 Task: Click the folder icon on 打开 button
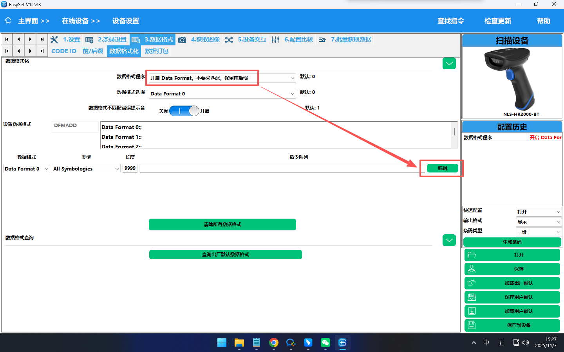[472, 255]
